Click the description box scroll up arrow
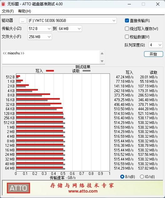Image resolution: width=165 pixels, height=198 pixels. click(x=102, y=53)
